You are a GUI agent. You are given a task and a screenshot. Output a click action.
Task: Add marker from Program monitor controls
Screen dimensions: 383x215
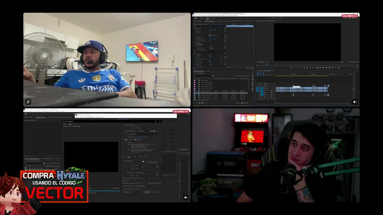291,67
